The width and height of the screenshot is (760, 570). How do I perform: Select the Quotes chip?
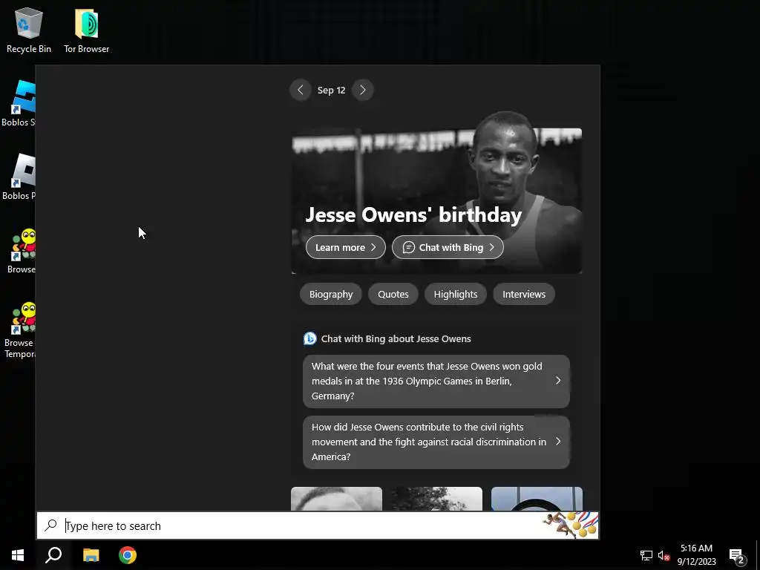tap(393, 294)
